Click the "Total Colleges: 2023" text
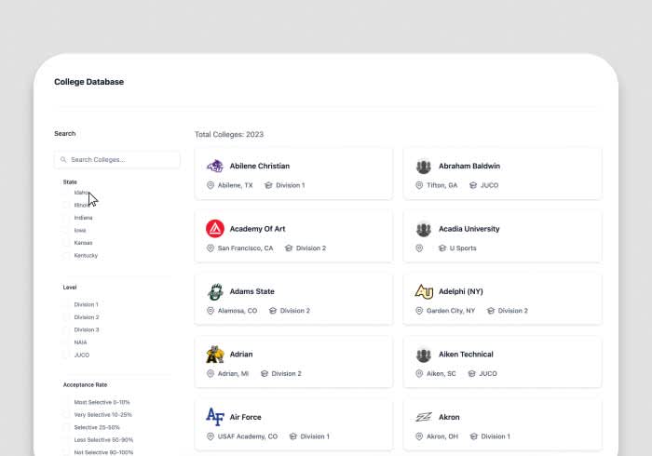The height and width of the screenshot is (456, 652). (x=229, y=135)
